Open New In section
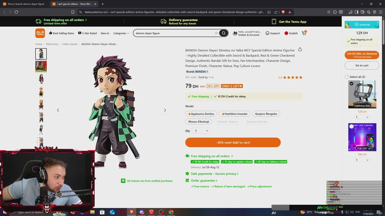385x216 pixels. [105, 33]
